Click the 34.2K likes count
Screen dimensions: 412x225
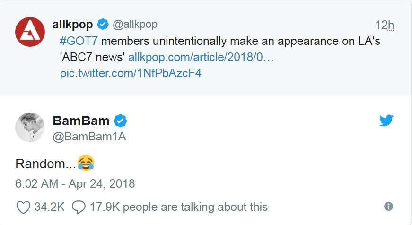click(x=49, y=207)
